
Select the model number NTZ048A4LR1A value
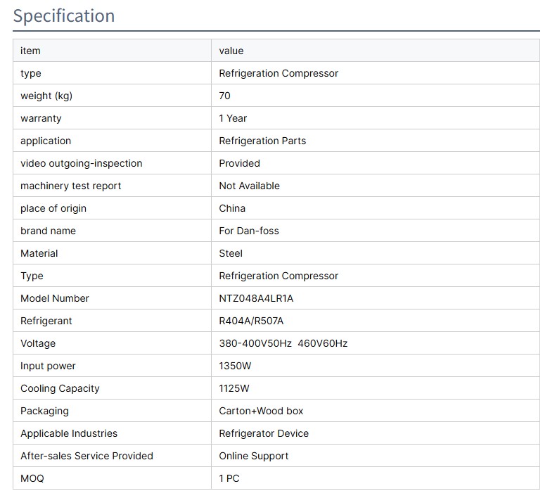pos(256,298)
